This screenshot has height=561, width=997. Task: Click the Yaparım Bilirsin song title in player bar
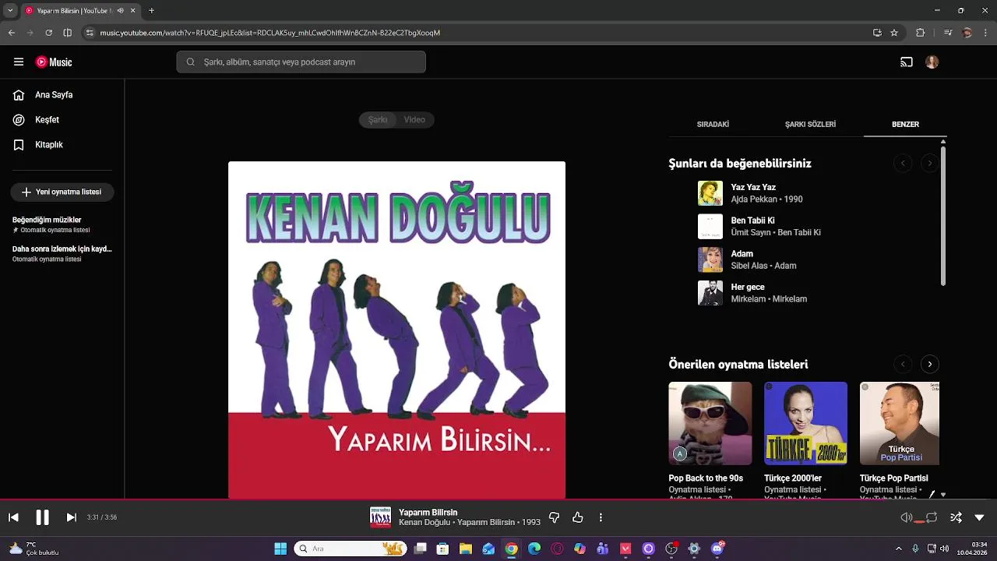428,512
